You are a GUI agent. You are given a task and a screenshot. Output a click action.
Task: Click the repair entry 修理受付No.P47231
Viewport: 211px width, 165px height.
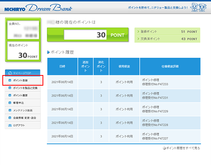(x=155, y=98)
